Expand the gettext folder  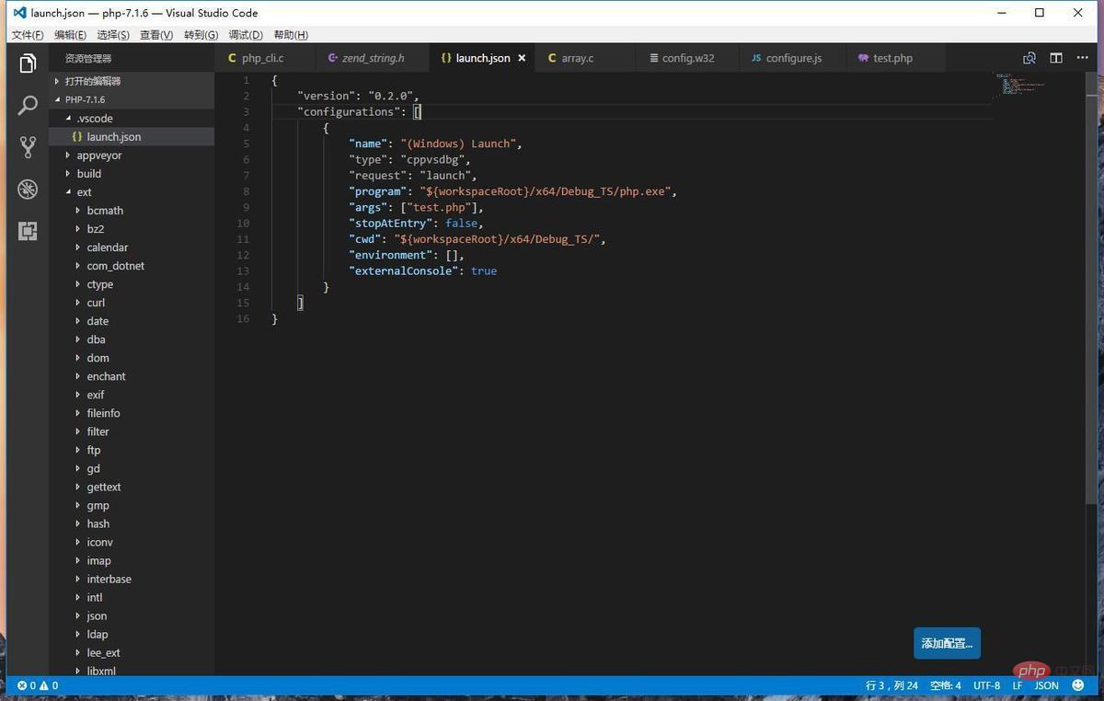click(132, 487)
